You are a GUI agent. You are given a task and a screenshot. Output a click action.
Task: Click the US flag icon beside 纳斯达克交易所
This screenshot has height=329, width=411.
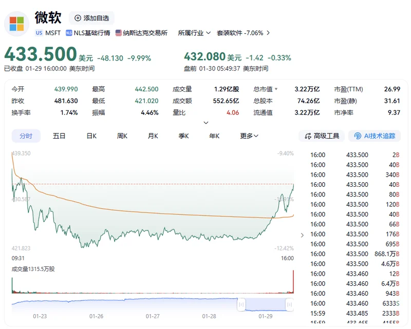click(119, 33)
